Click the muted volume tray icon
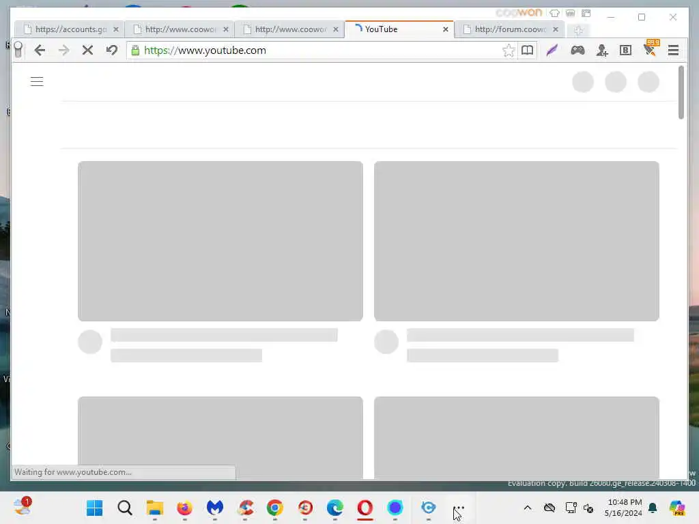 click(588, 508)
